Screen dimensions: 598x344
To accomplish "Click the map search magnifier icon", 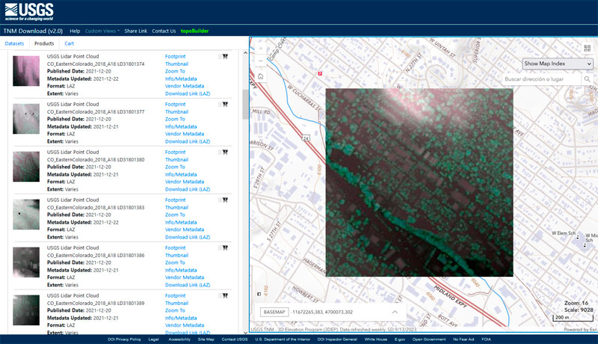I will [x=588, y=79].
